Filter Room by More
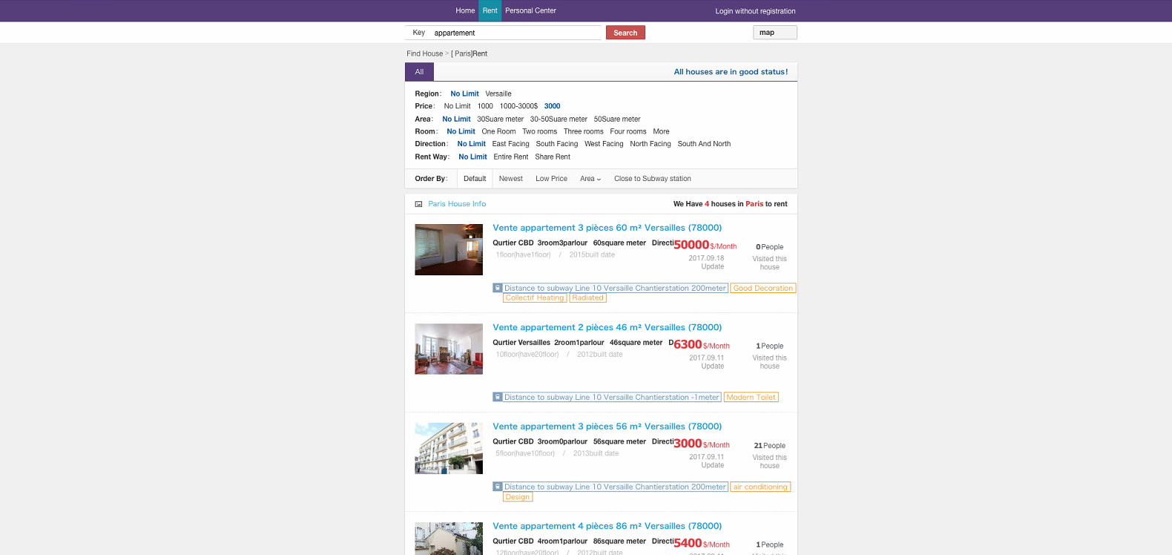Image resolution: width=1172 pixels, height=555 pixels. (661, 131)
